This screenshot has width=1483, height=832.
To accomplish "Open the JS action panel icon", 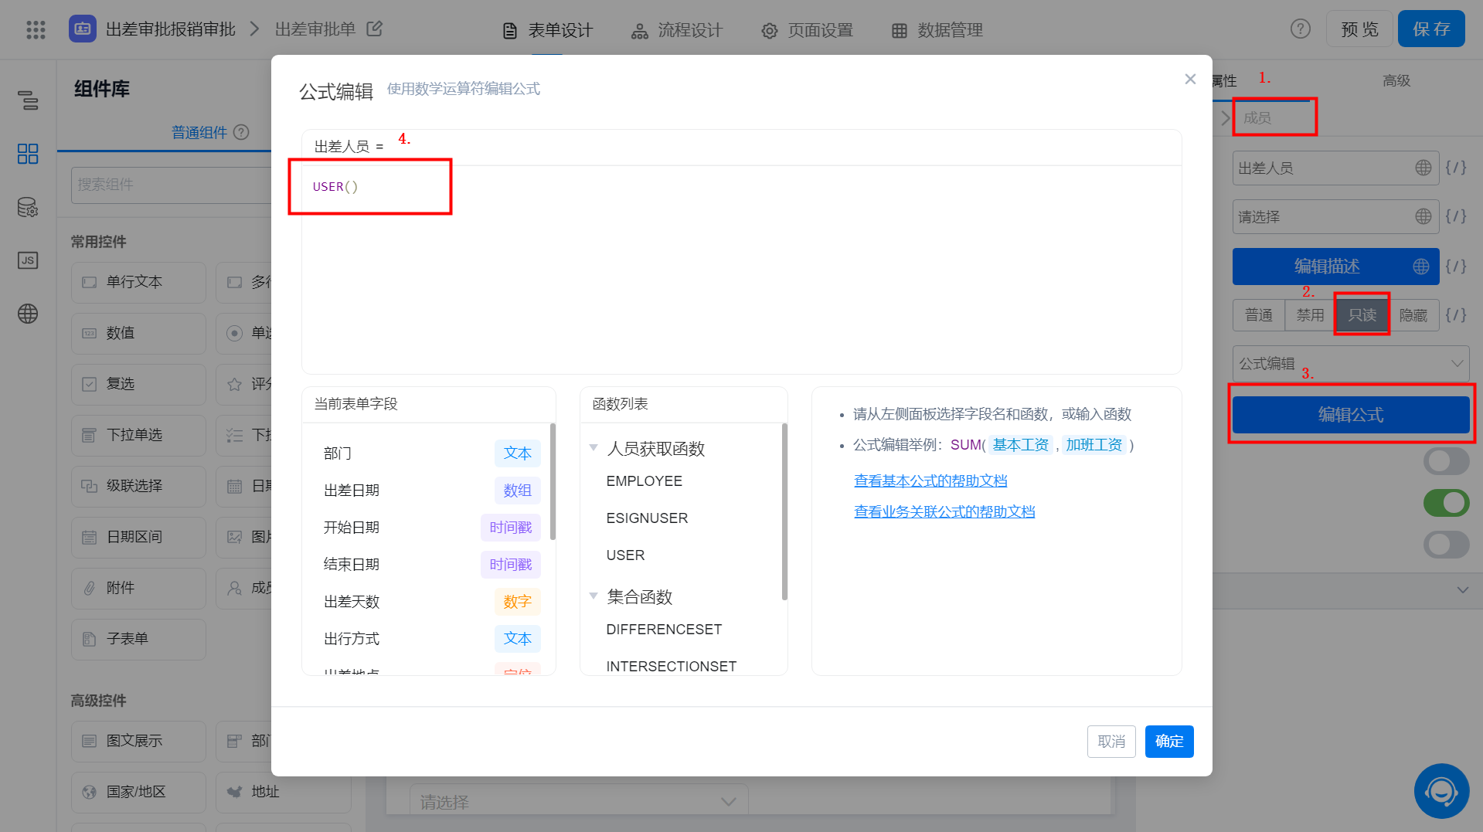I will point(28,260).
